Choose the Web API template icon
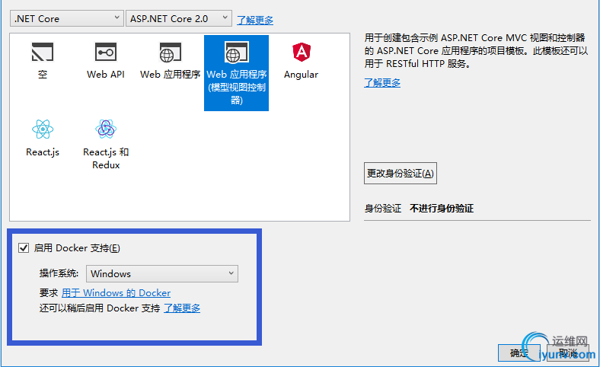Screen dimensions: 600x367 [x=106, y=52]
